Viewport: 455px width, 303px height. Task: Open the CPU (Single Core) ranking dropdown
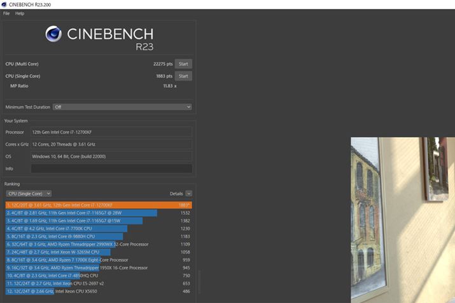(x=29, y=194)
